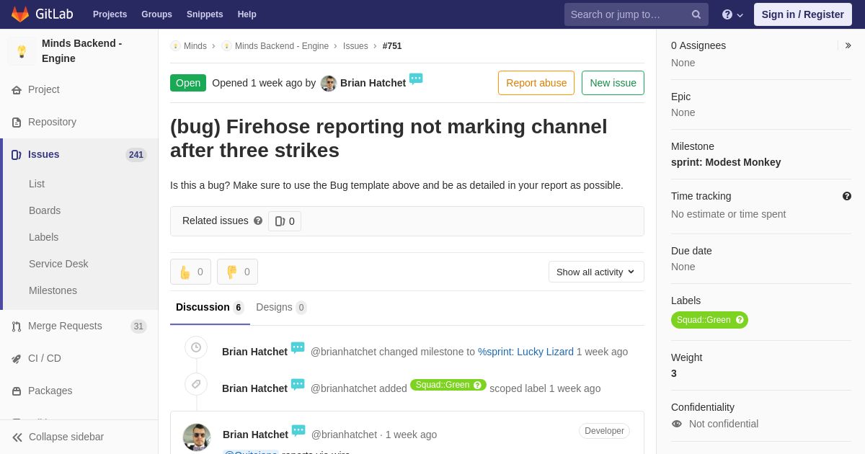
Task: Click the related issues count badge
Action: click(x=285, y=221)
